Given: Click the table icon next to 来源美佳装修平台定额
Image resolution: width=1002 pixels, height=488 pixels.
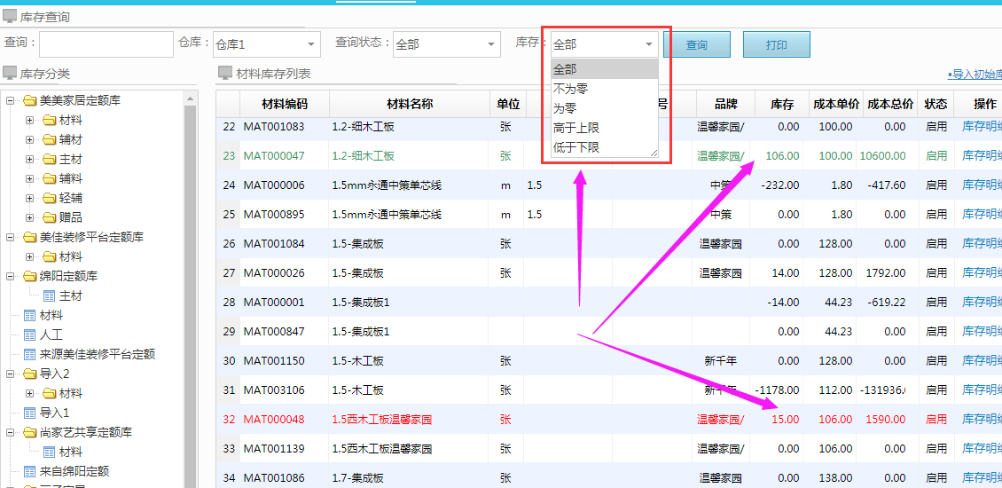Looking at the screenshot, I should (x=29, y=354).
